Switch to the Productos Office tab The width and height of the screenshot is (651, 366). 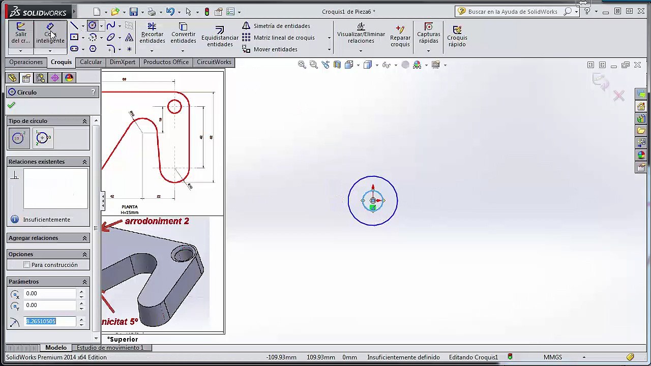[x=166, y=62]
